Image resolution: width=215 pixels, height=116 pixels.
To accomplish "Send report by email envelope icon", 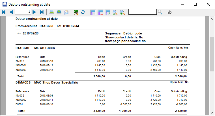I will [x=66, y=12].
